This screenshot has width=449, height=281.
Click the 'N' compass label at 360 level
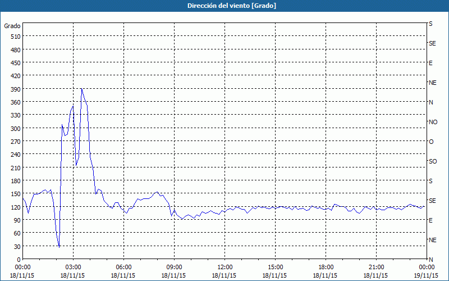430,102
